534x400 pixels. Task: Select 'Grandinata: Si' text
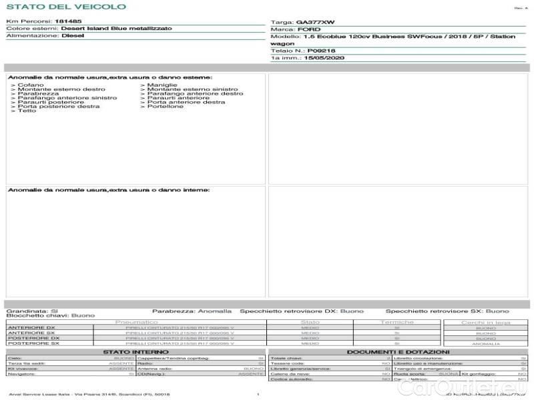coord(32,311)
